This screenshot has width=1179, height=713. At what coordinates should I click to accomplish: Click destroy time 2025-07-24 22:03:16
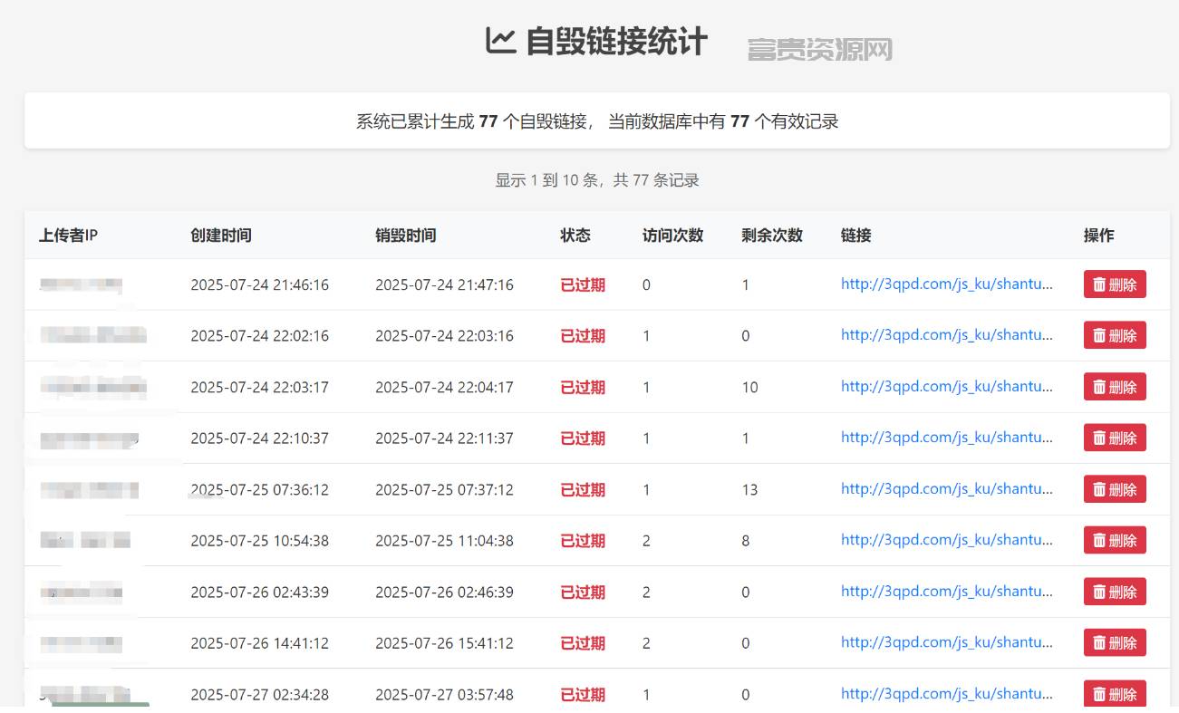tap(444, 335)
